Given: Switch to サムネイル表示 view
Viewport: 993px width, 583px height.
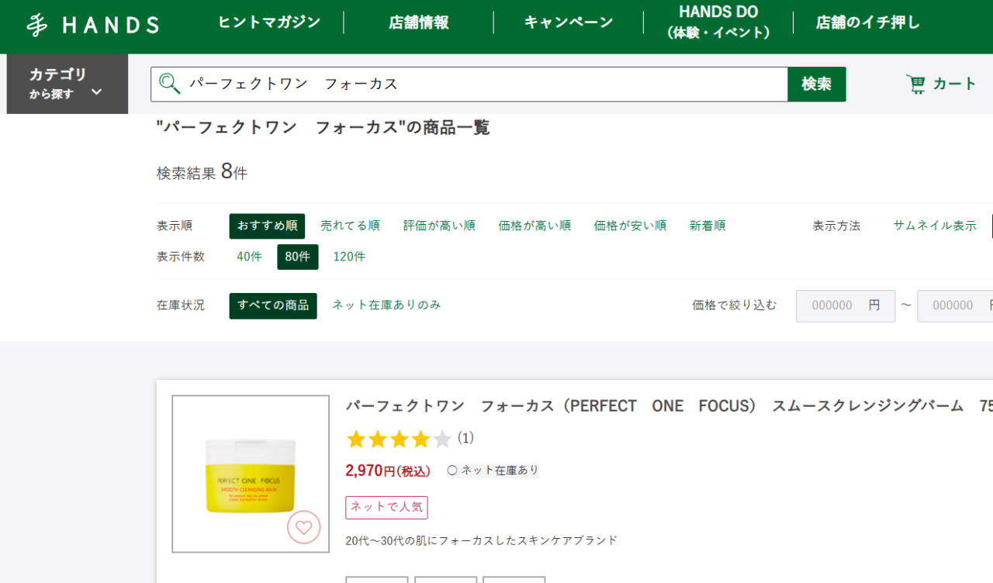Looking at the screenshot, I should pyautogui.click(x=935, y=226).
